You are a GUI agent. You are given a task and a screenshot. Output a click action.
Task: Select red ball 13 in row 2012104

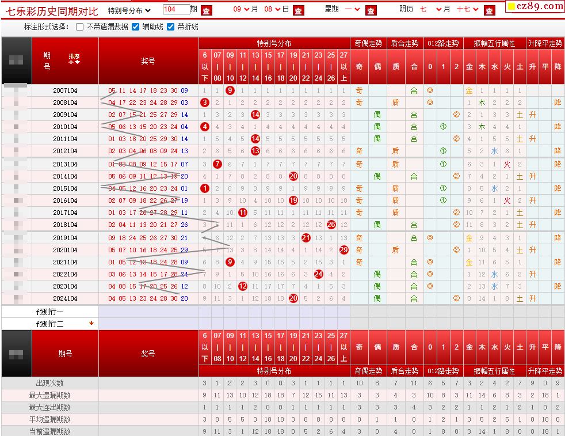tap(255, 151)
